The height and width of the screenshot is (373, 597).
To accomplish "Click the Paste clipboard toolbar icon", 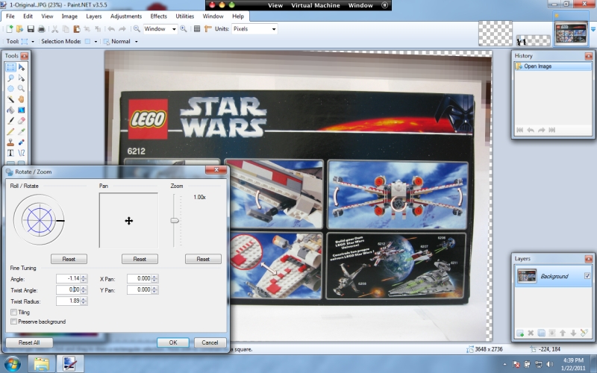I will (x=77, y=29).
